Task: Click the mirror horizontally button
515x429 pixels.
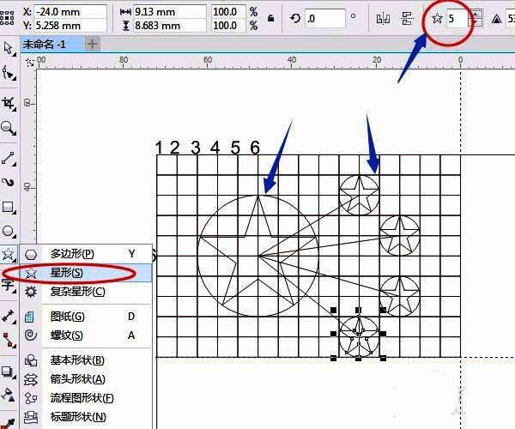Action: [383, 19]
